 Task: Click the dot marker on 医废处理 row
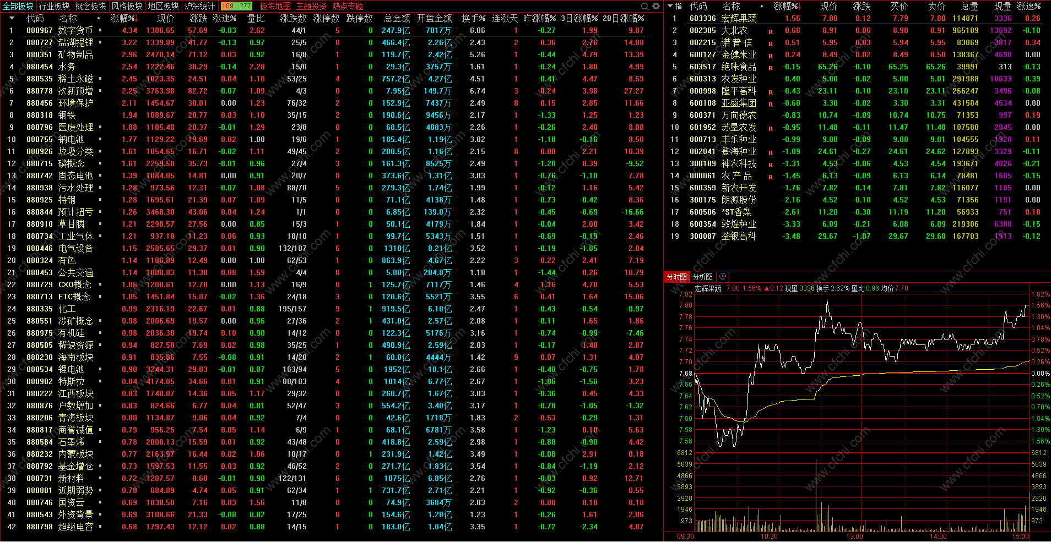coord(100,127)
